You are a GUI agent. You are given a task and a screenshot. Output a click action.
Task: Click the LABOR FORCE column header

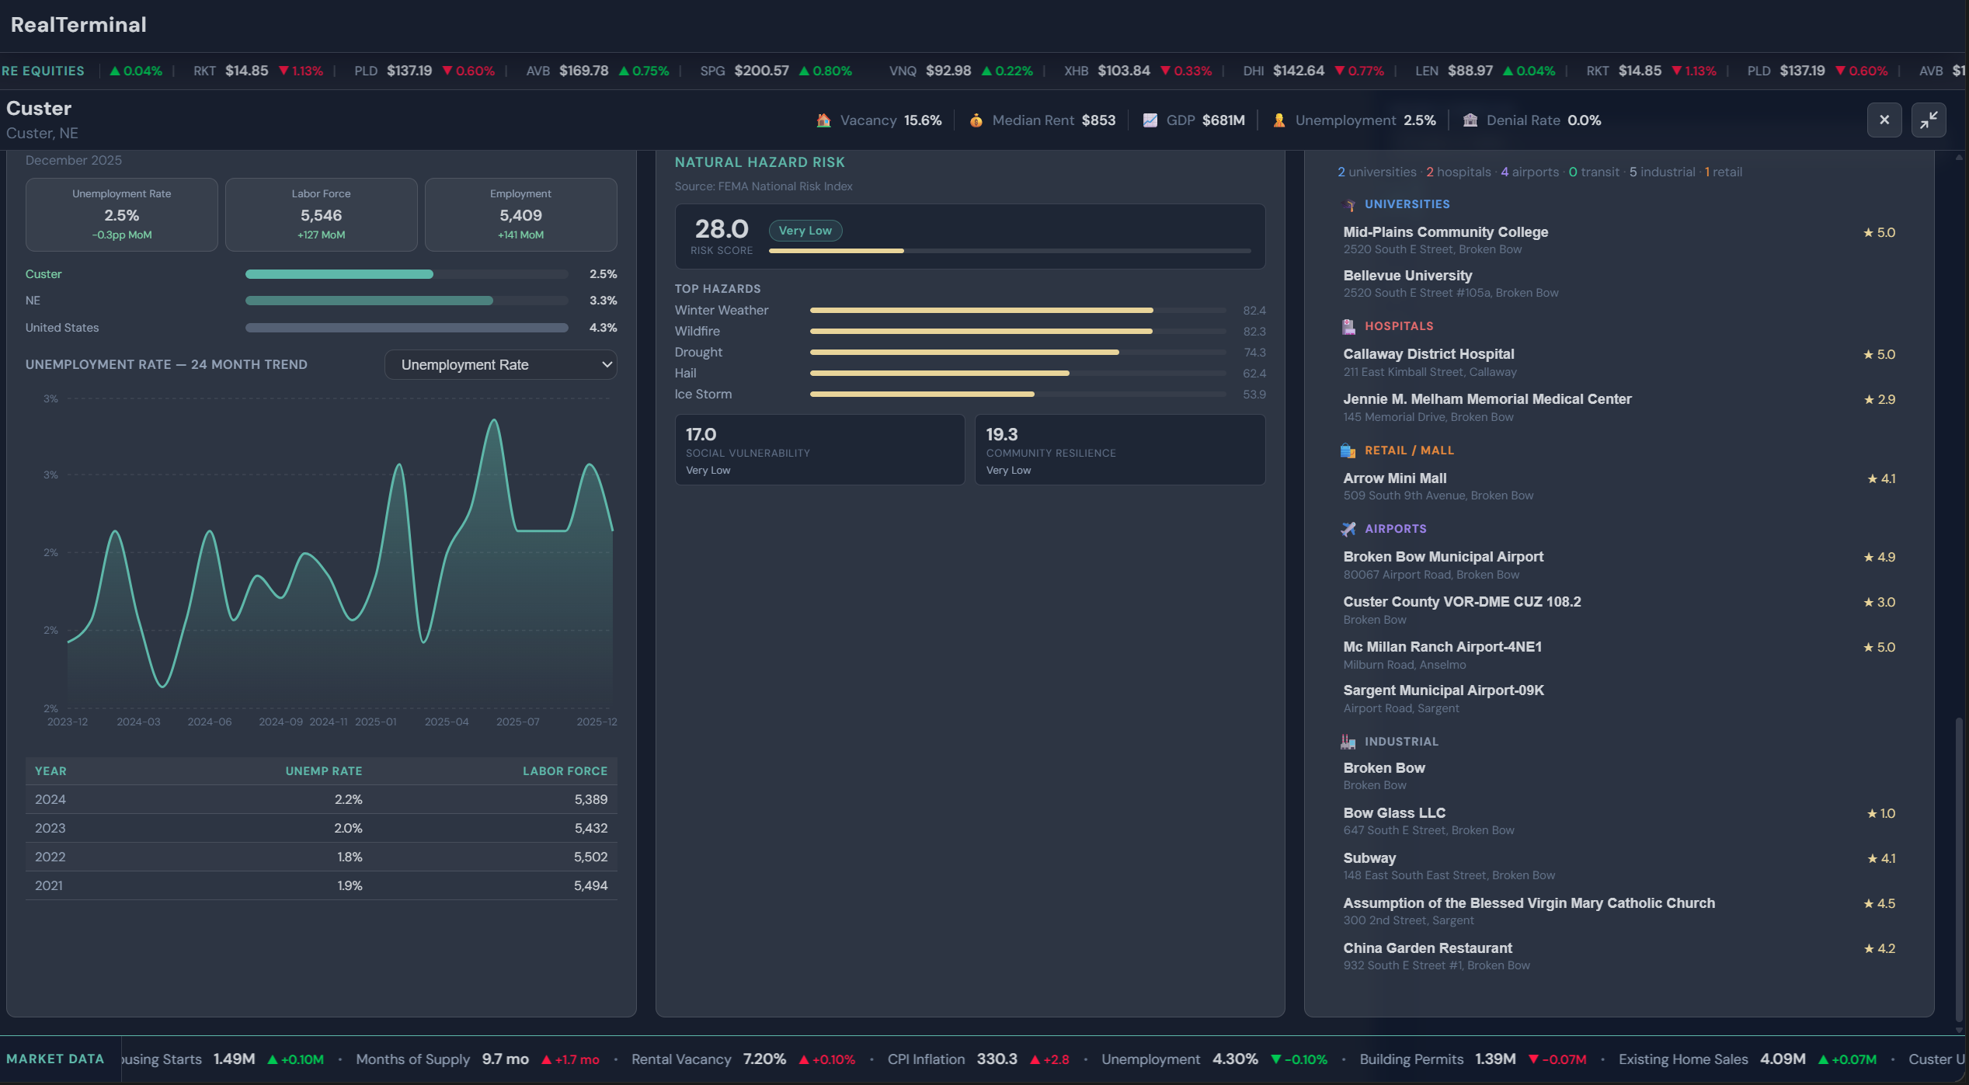565,771
